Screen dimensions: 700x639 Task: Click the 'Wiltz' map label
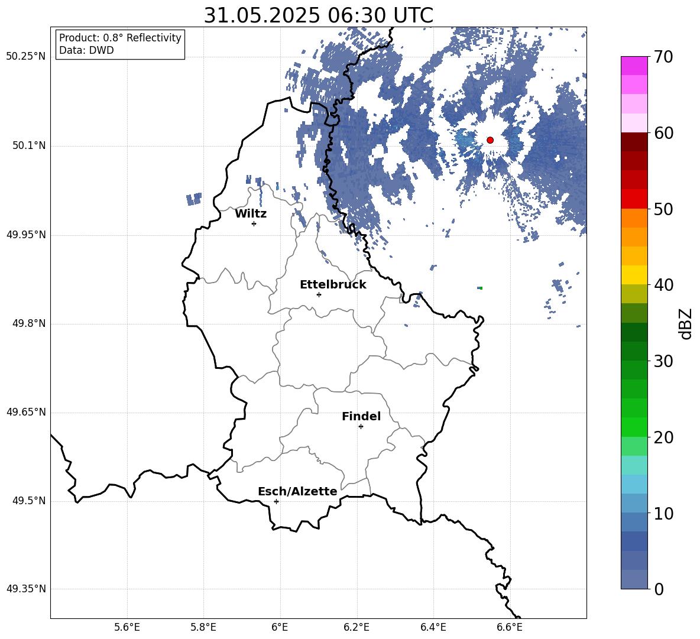pyautogui.click(x=251, y=214)
